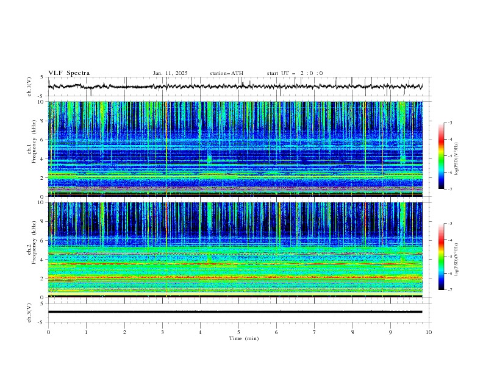Click time axis tick label "10"
The height and width of the screenshot is (373, 483).
(429, 332)
